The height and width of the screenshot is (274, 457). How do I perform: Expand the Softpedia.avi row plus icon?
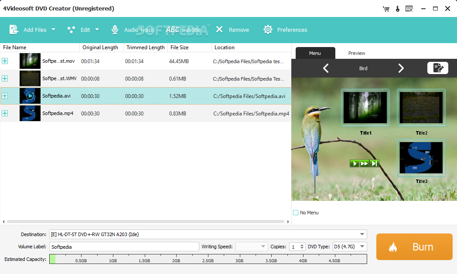click(x=5, y=96)
